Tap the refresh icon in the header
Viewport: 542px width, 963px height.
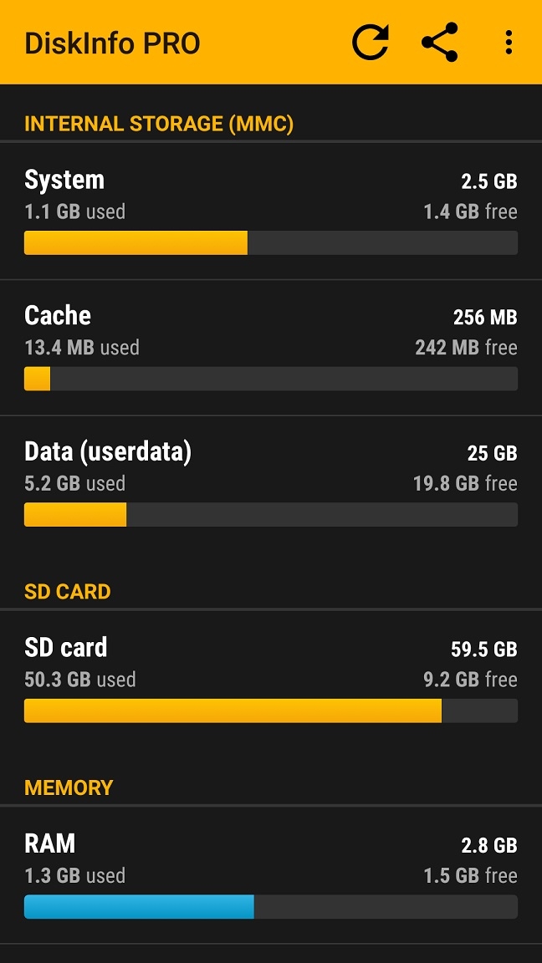tap(371, 43)
